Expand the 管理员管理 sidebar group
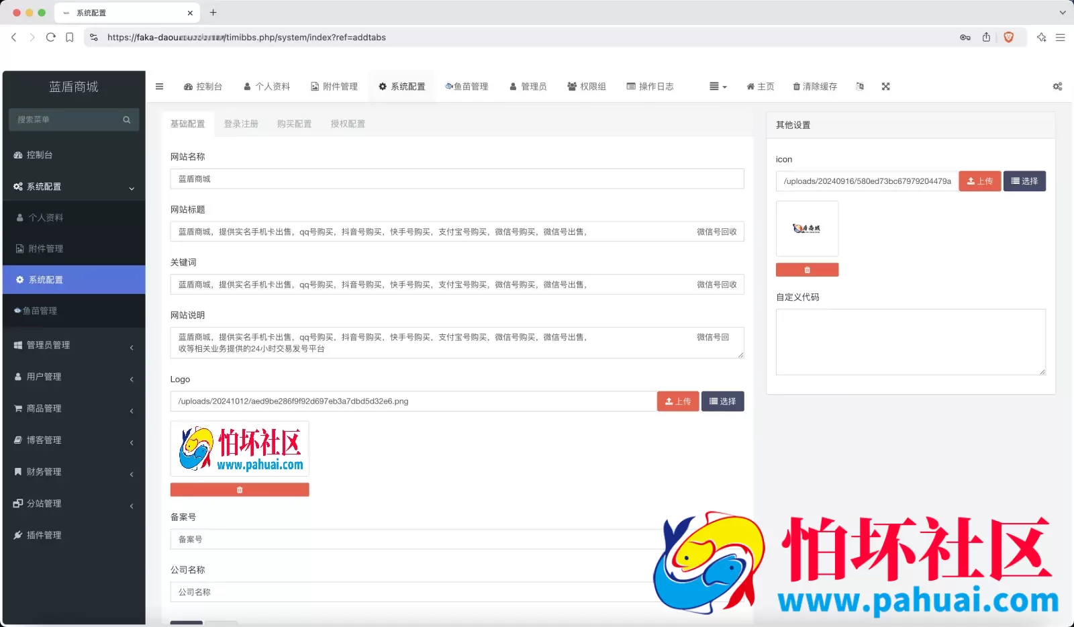 (74, 345)
